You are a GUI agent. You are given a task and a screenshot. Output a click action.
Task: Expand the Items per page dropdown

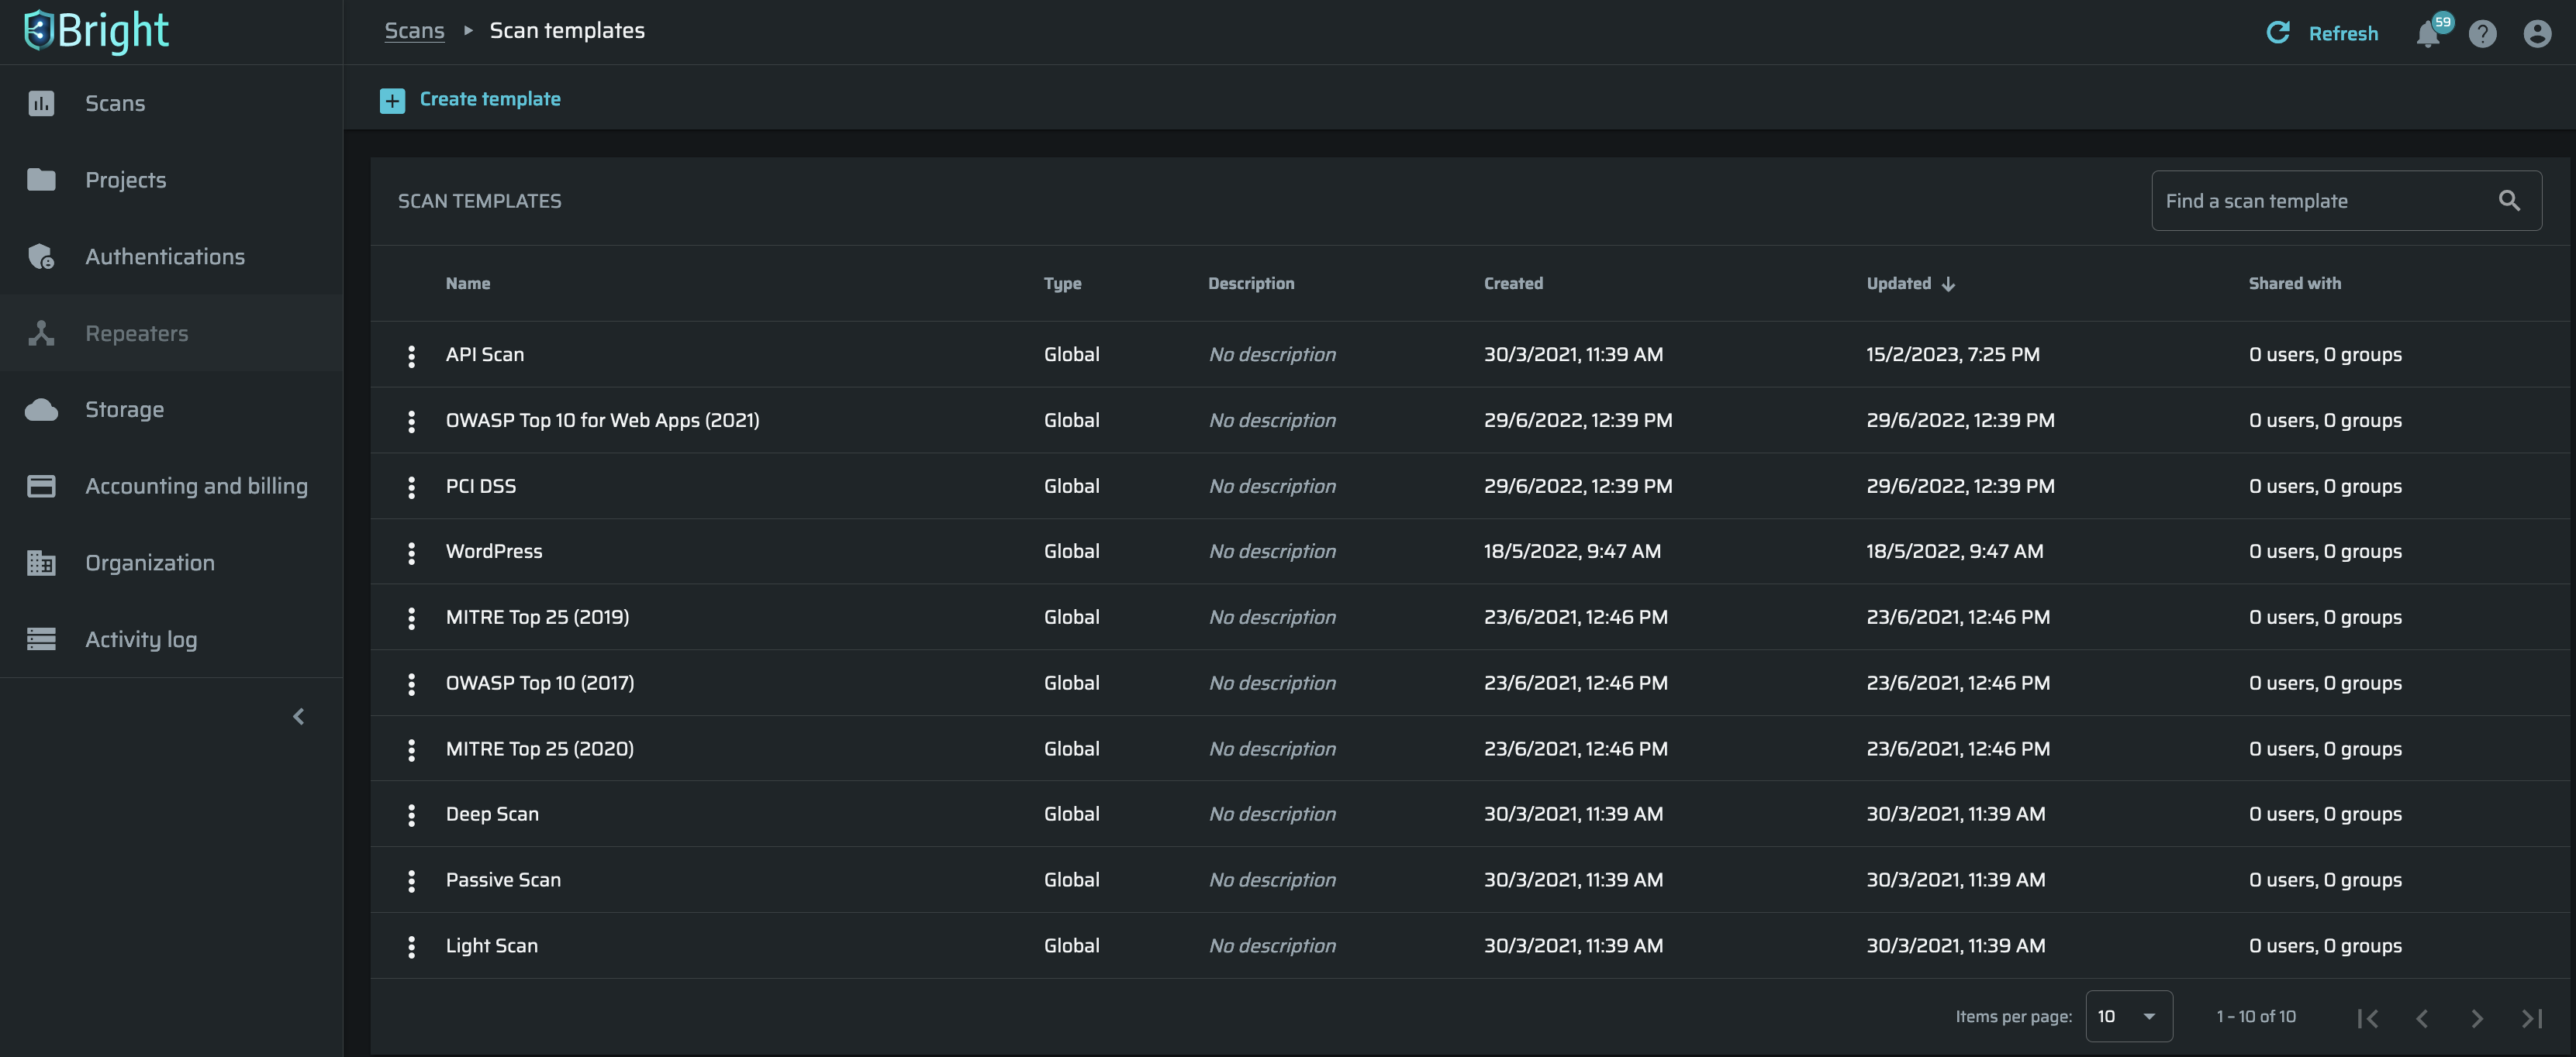click(x=2128, y=1016)
